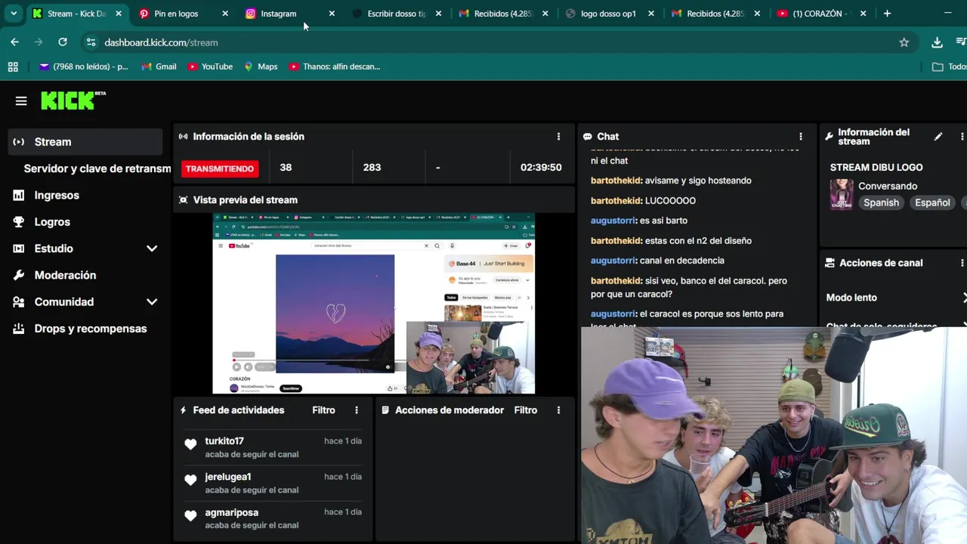Click the Comunidad people icon
Viewport: 967px width, 544px height.
coord(19,301)
